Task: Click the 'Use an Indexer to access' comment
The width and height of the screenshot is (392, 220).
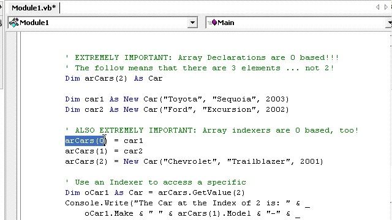Action: [156, 182]
